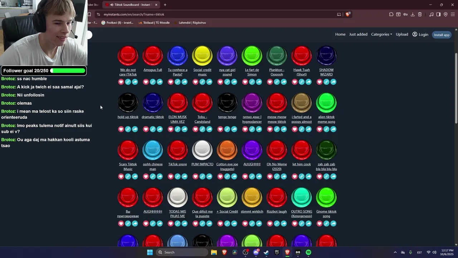Open Töölaud | TÜ Moodle bookmark

point(154,23)
